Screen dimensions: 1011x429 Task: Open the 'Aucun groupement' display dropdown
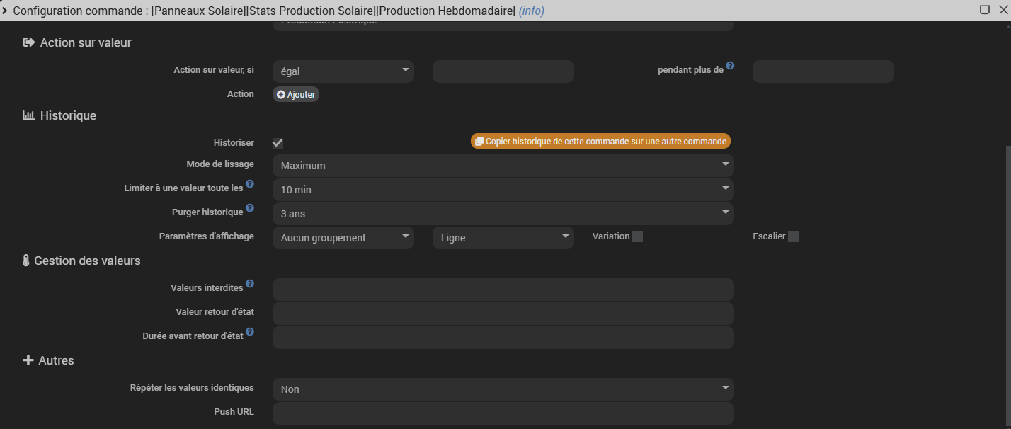coord(343,238)
